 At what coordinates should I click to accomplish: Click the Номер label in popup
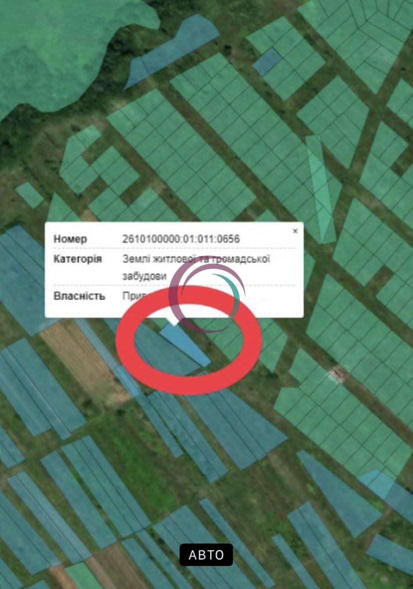[x=70, y=239]
